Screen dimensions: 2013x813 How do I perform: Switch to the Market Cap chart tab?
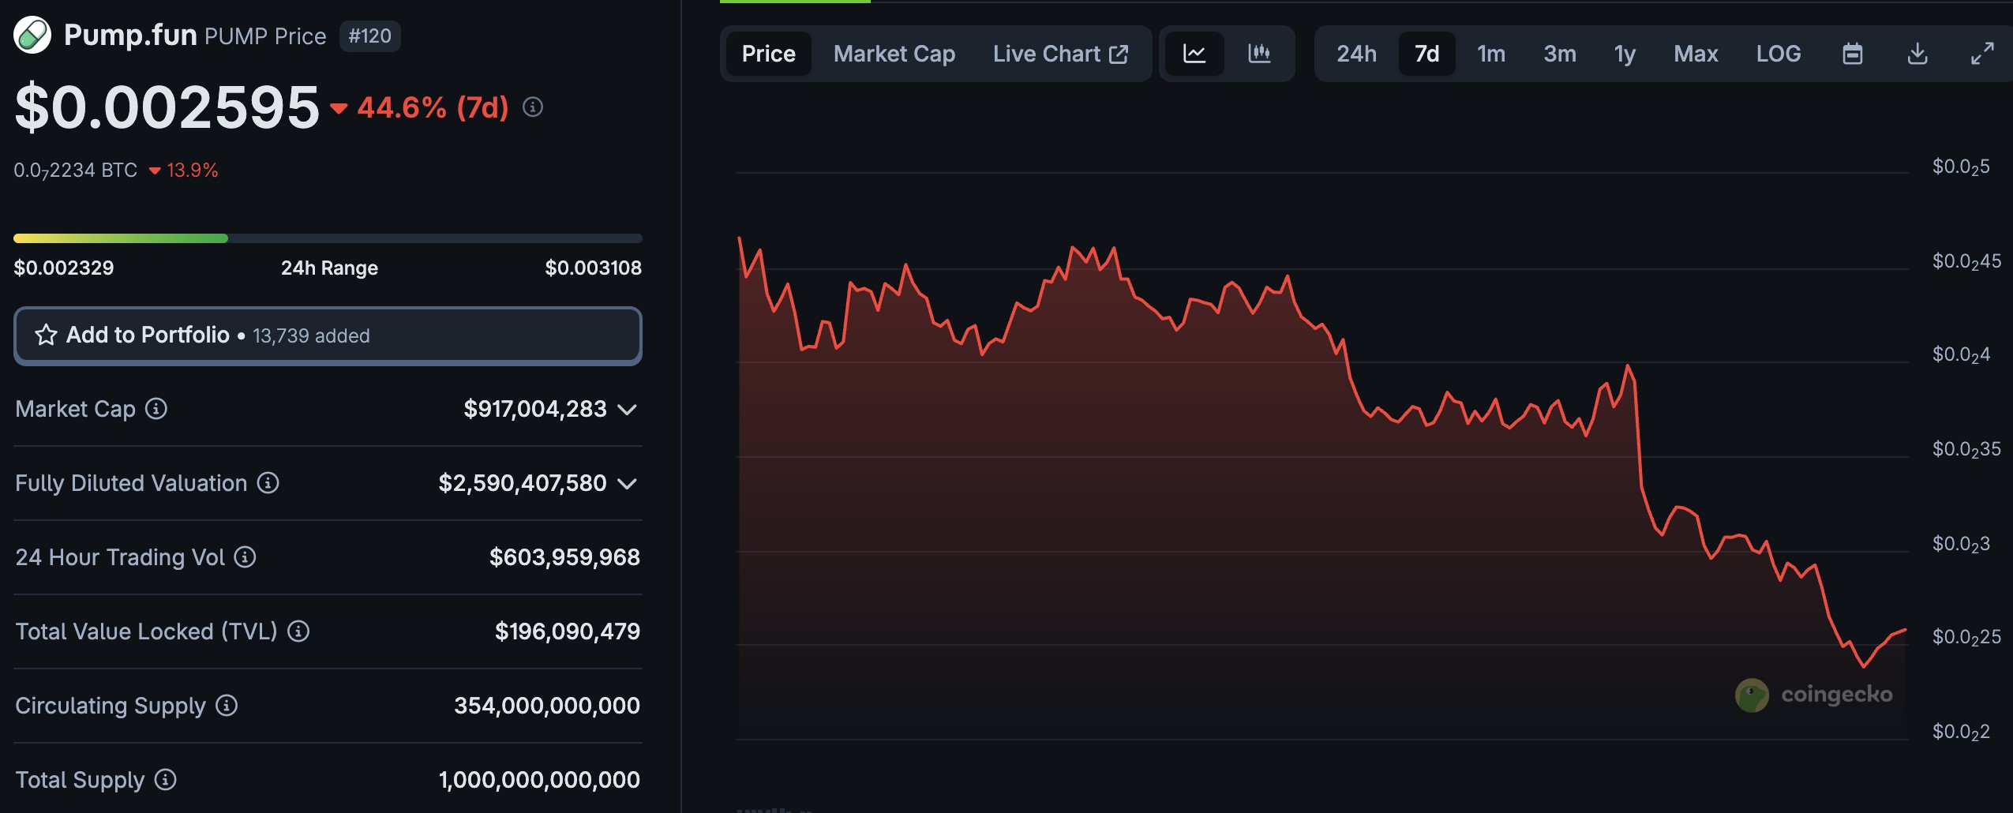(x=894, y=54)
